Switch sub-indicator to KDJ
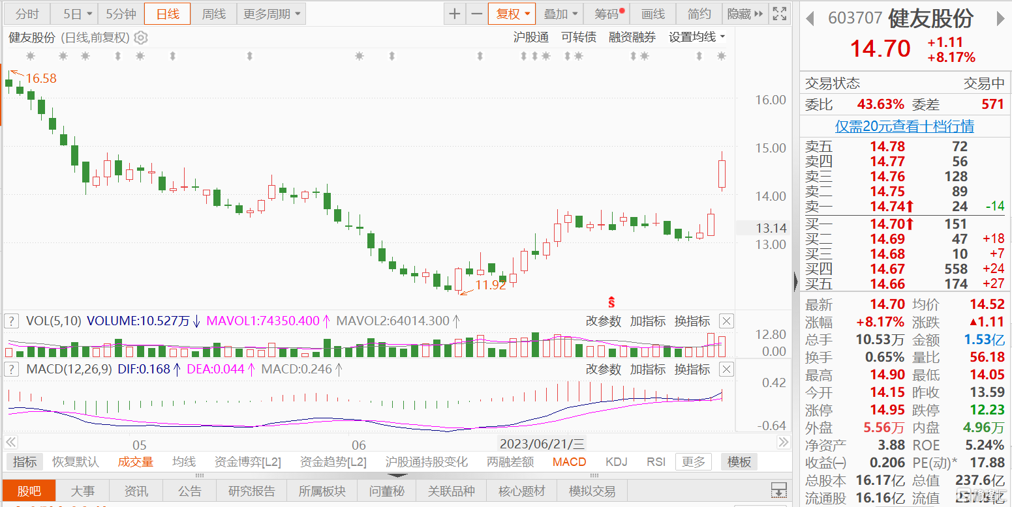 617,462
